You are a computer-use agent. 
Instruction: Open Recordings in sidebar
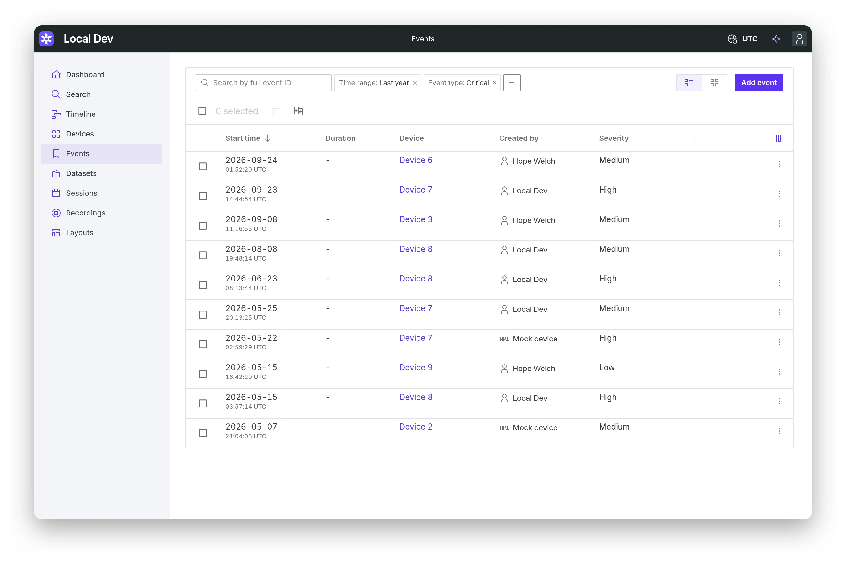[102, 213]
